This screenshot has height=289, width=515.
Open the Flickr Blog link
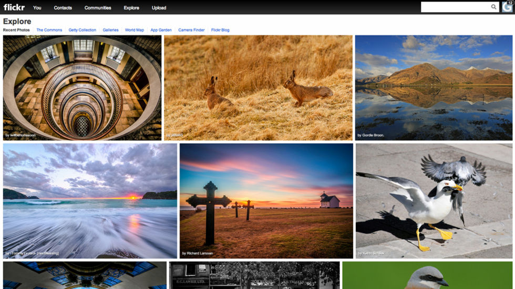point(220,30)
